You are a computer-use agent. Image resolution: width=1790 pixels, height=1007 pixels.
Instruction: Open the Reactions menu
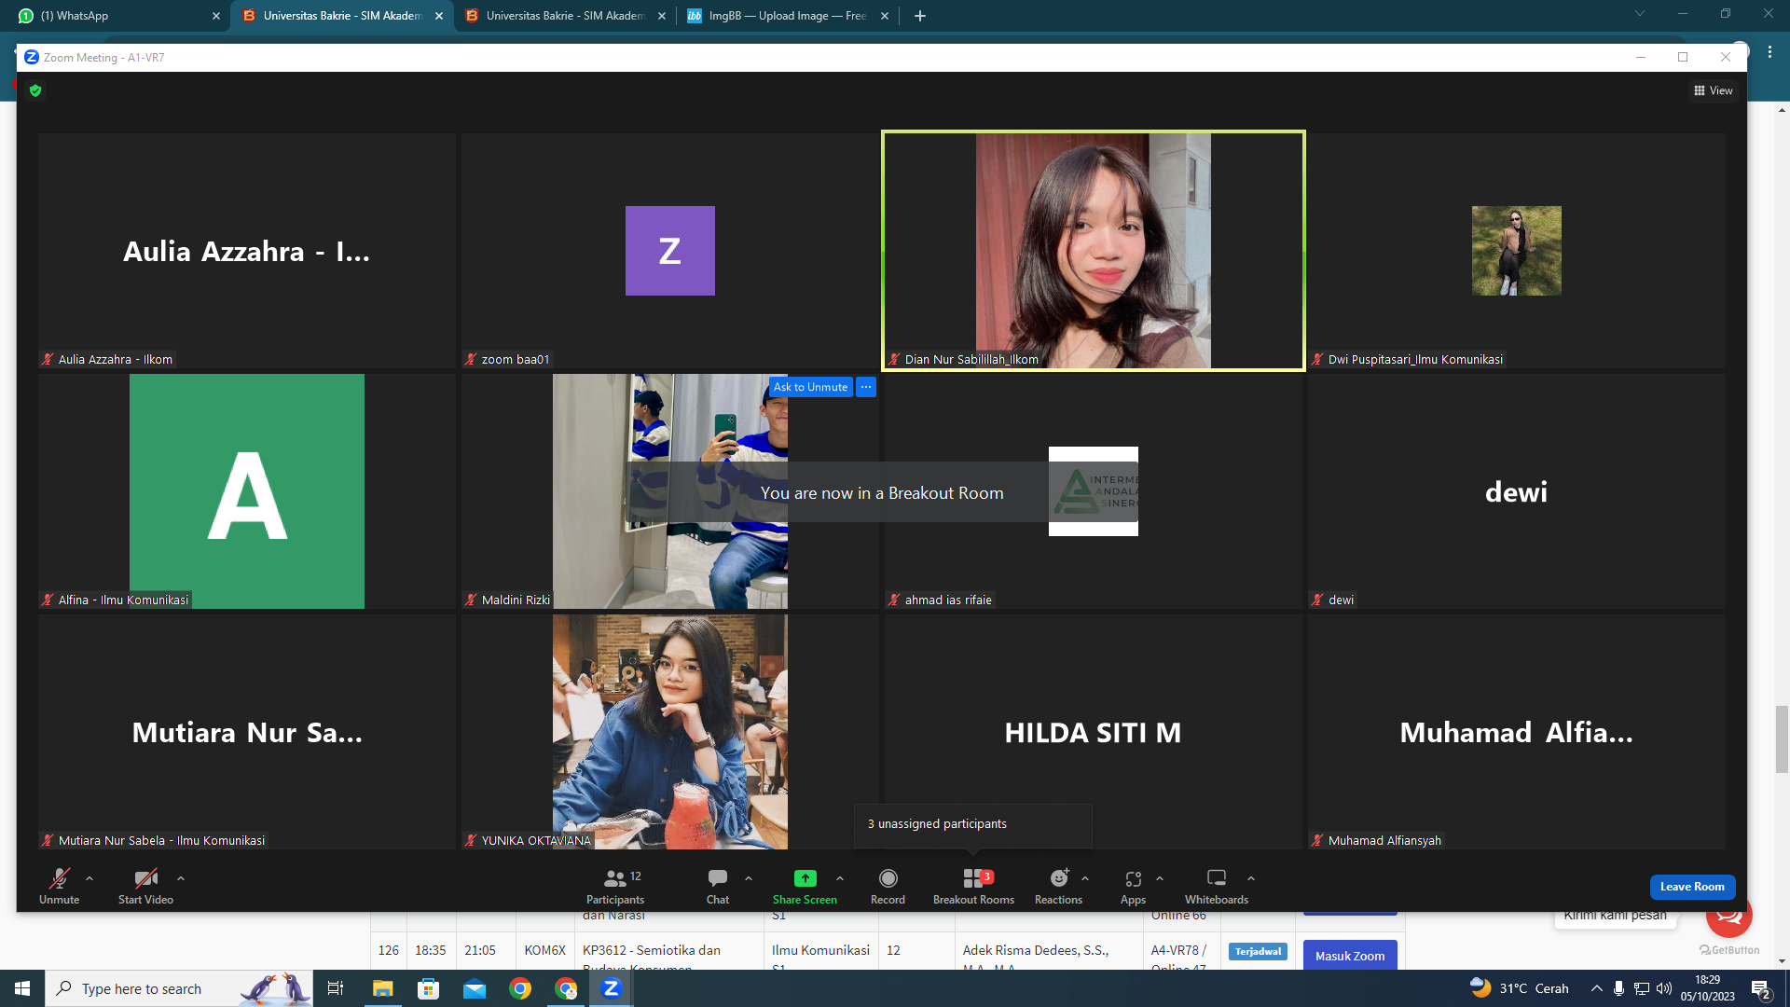[1058, 886]
